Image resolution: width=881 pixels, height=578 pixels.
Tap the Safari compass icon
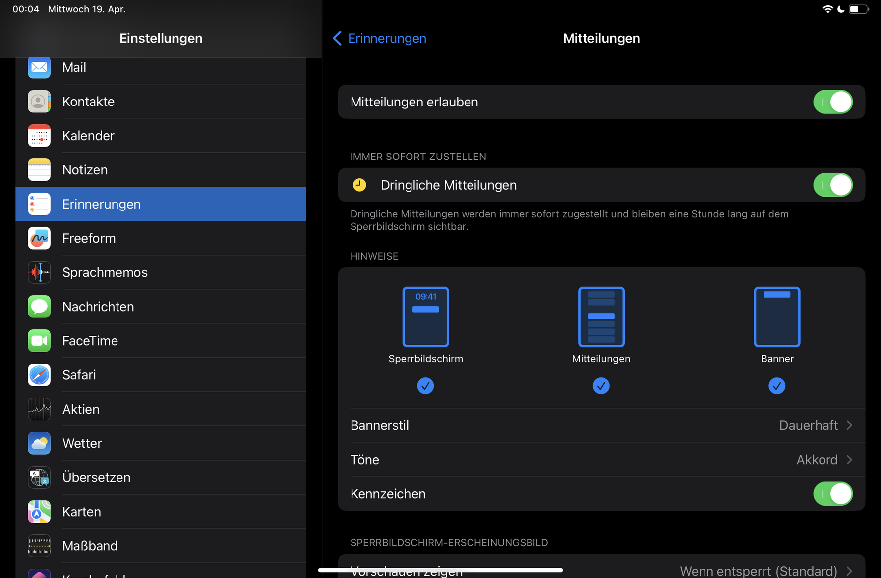click(39, 375)
